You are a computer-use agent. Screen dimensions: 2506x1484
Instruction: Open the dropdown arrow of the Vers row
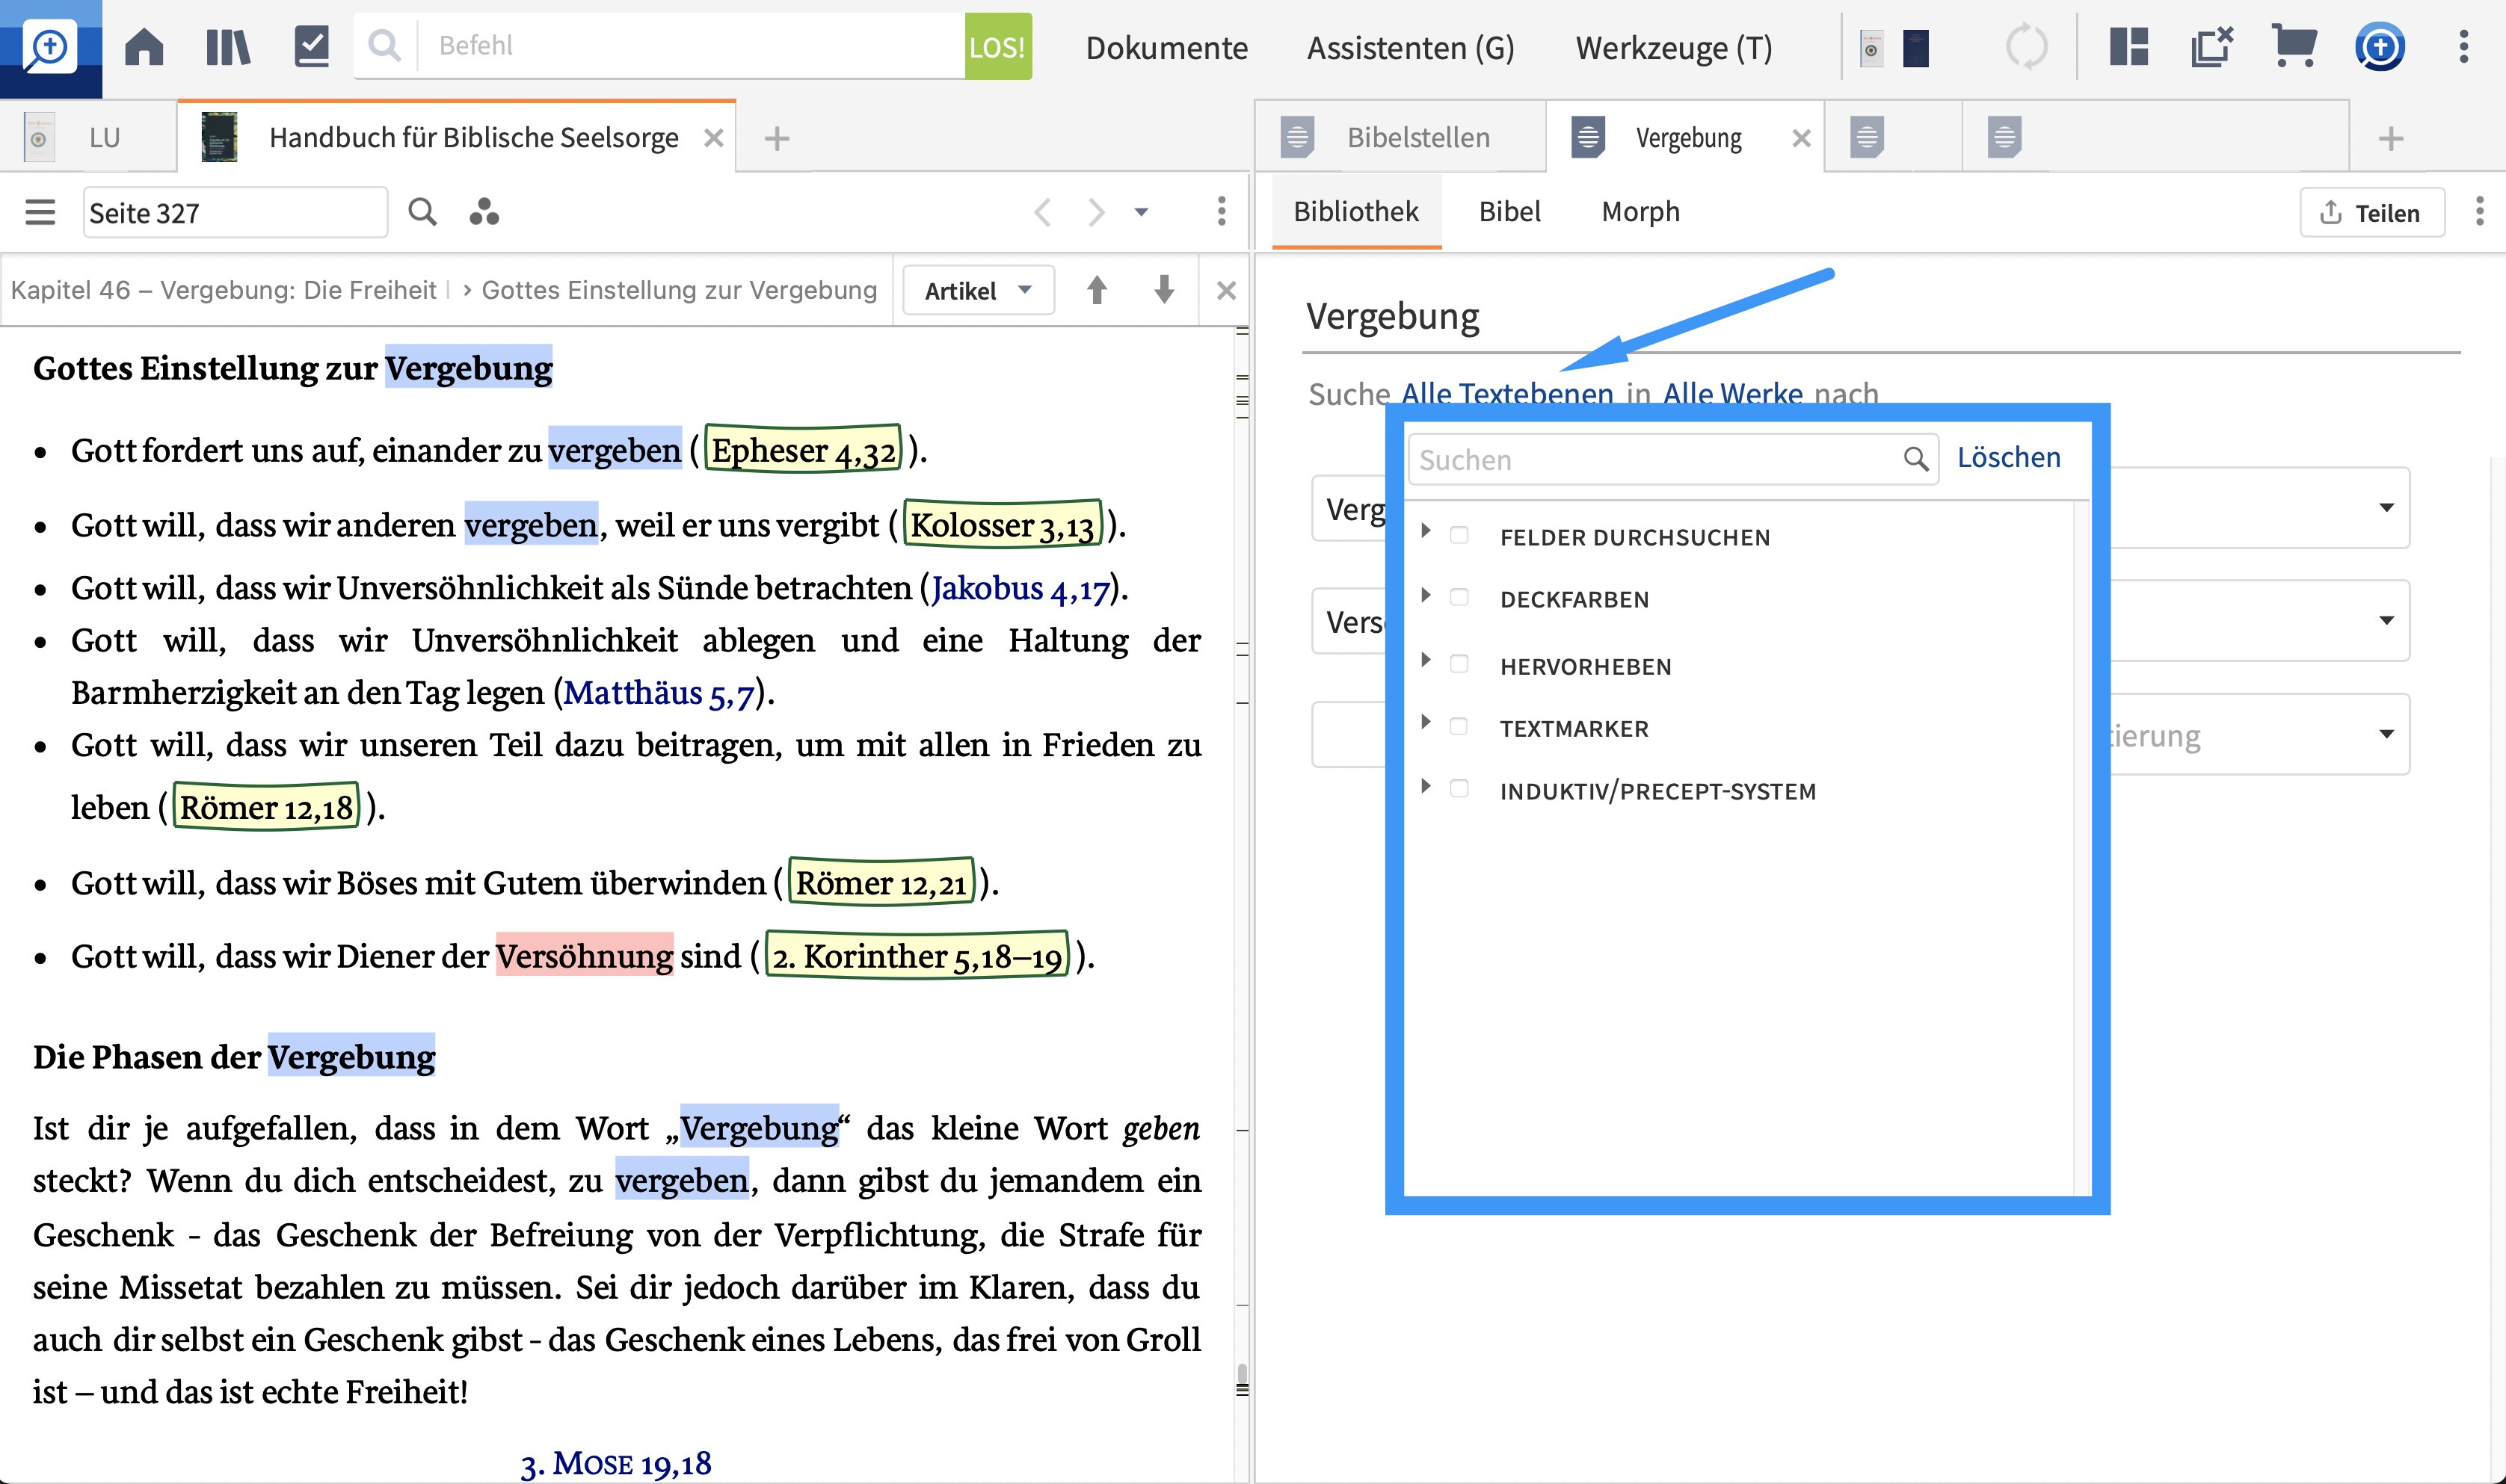[2386, 620]
